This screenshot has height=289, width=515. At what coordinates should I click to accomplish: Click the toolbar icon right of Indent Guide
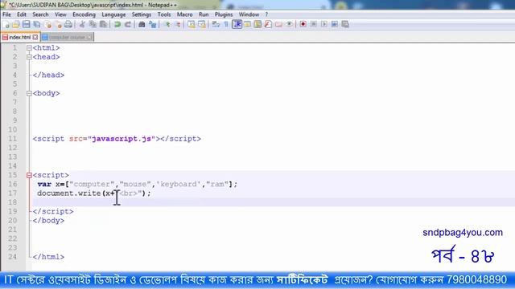coord(247,24)
